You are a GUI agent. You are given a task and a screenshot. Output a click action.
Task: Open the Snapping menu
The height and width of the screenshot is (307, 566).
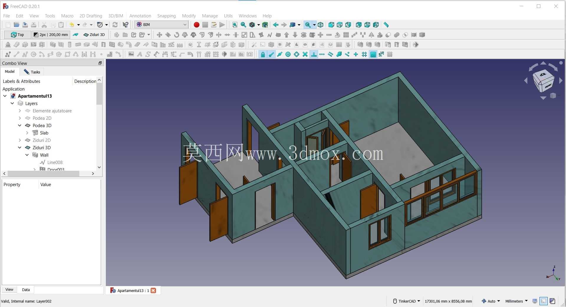click(x=166, y=16)
